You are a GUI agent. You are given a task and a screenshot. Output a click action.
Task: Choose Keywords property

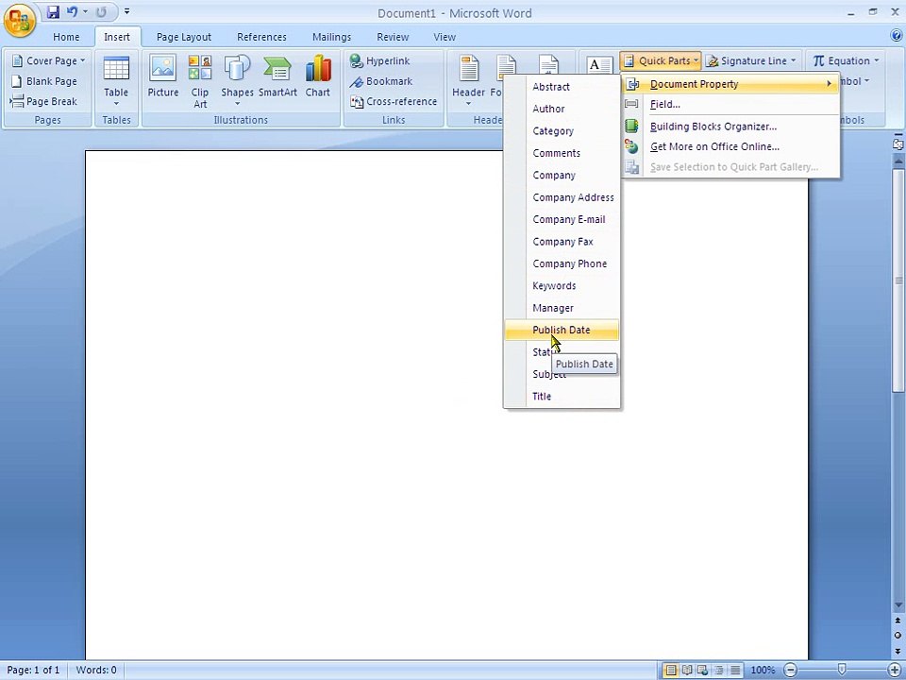tap(562, 285)
